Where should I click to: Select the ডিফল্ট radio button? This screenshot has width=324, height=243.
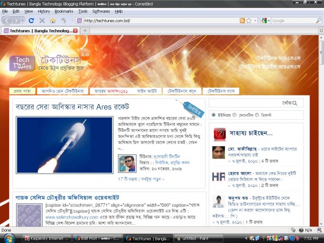point(257,115)
